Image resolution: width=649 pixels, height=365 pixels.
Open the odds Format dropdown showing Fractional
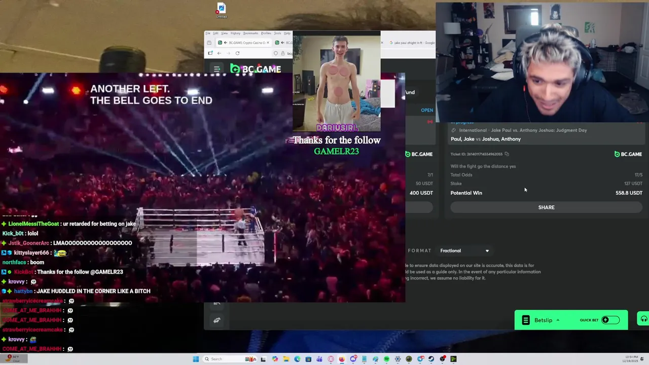pos(464,250)
